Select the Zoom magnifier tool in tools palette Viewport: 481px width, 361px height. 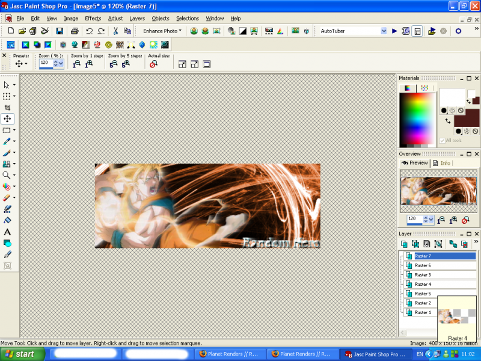tap(6, 175)
